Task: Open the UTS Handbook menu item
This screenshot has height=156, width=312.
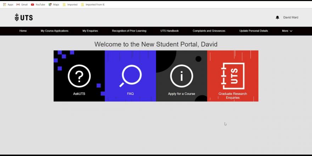Action: click(x=169, y=31)
